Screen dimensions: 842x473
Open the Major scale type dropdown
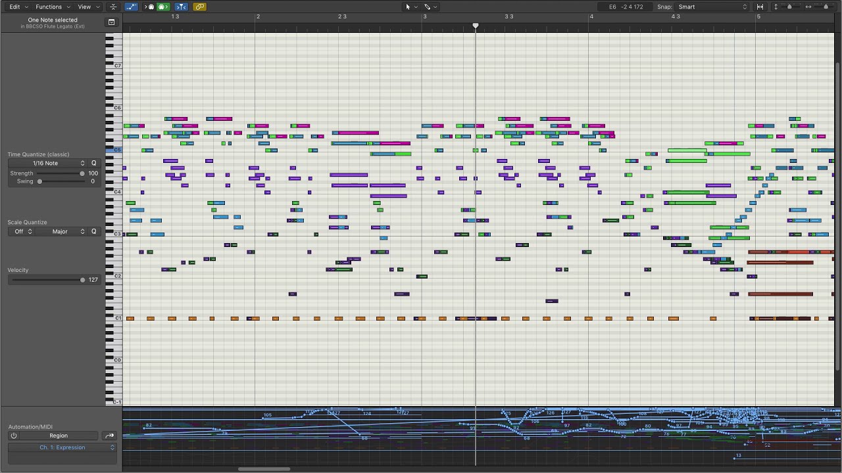tap(62, 231)
